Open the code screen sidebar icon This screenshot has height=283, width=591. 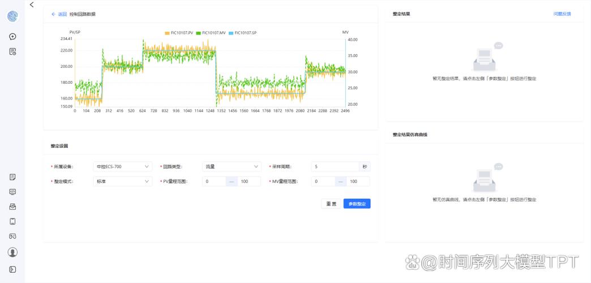click(12, 191)
